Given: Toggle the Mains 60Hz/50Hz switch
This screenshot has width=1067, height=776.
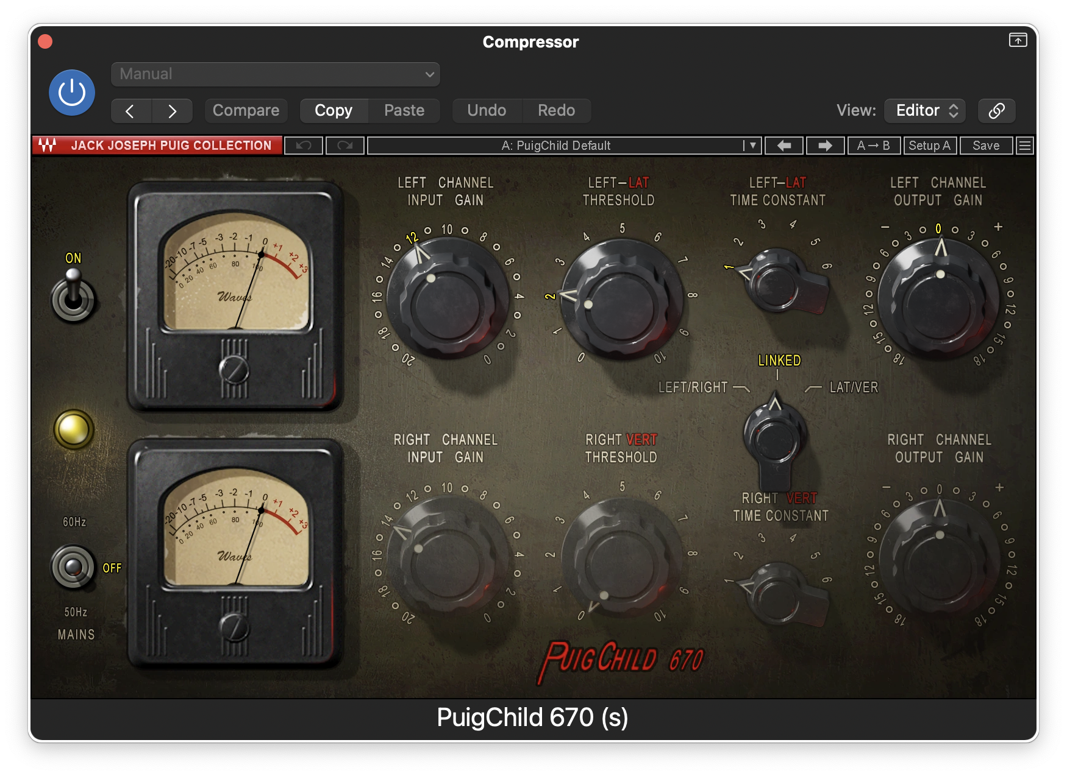Looking at the screenshot, I should [73, 567].
